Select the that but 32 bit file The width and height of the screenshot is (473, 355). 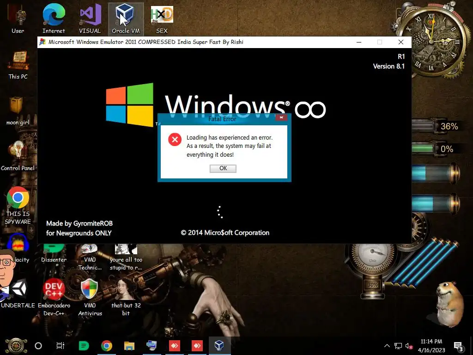pyautogui.click(x=126, y=297)
